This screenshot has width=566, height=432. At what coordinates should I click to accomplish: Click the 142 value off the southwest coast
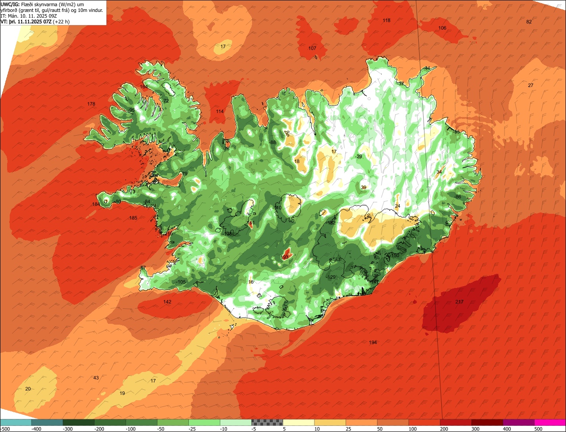point(167,302)
